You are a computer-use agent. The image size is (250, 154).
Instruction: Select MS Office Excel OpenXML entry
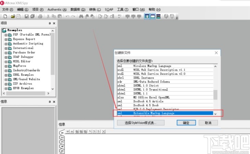165,97
